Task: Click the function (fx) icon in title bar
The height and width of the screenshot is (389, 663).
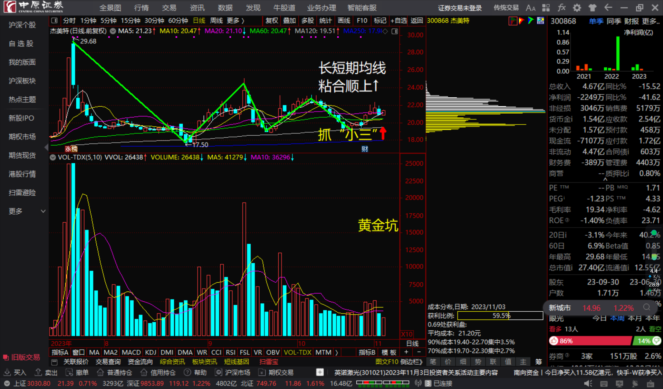Action: (x=562, y=7)
